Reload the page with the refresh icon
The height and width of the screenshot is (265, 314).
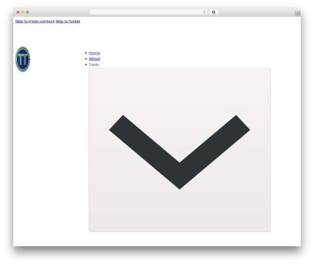(x=204, y=13)
